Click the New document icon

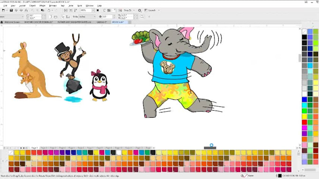point(3,10)
